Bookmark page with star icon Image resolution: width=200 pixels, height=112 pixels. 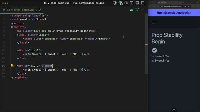[189, 7]
